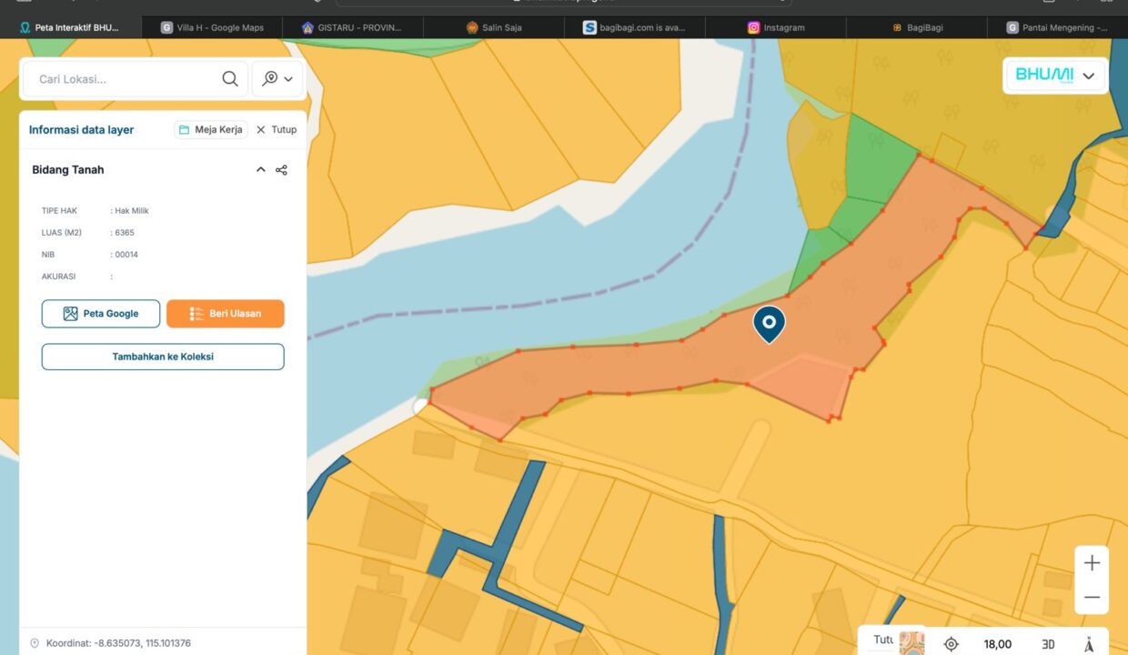Image resolution: width=1128 pixels, height=655 pixels.
Task: Toggle 3D map view
Action: pos(1048,644)
